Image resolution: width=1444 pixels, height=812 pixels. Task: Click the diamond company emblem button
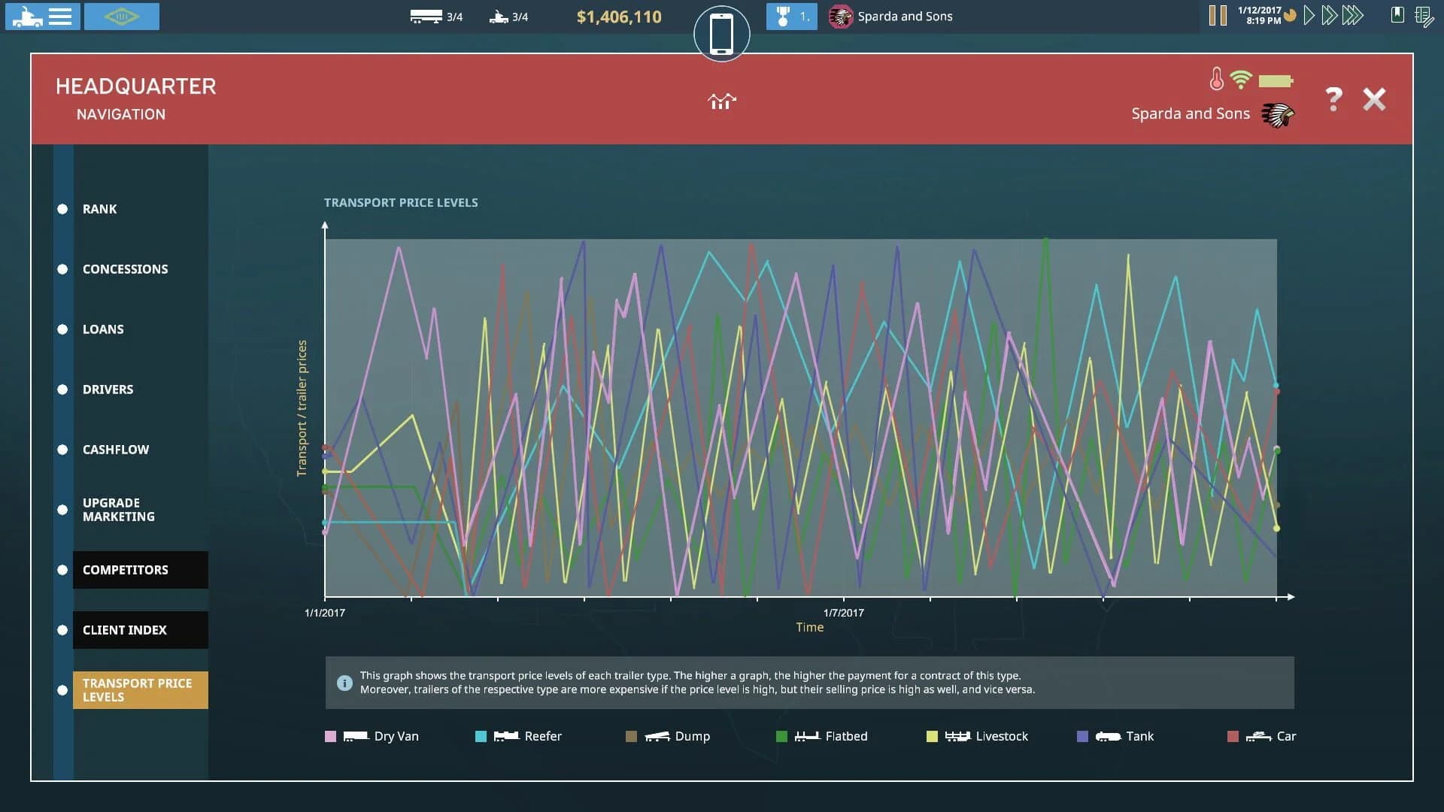pyautogui.click(x=121, y=16)
